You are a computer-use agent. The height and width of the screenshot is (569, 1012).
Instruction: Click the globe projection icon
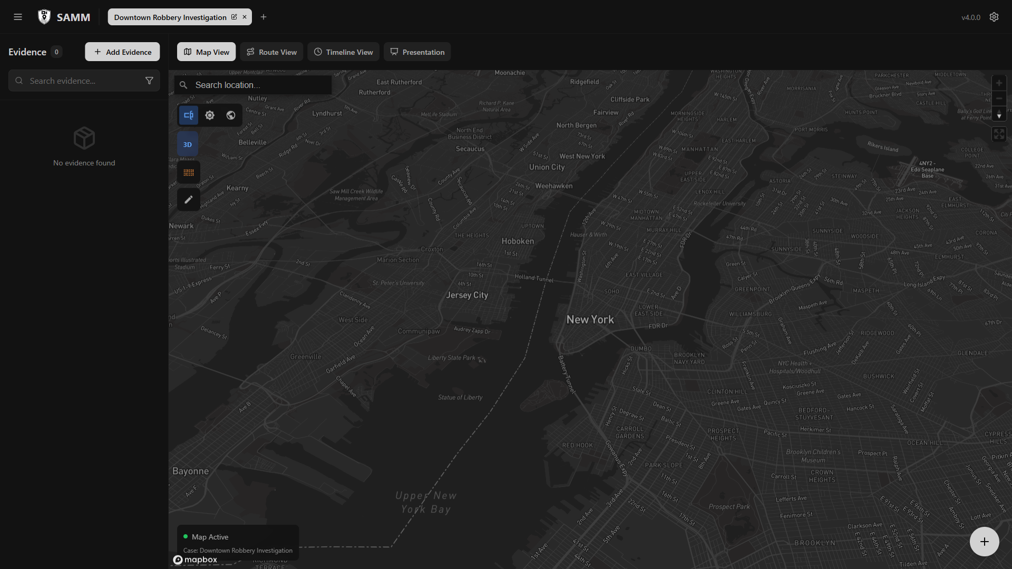(230, 115)
